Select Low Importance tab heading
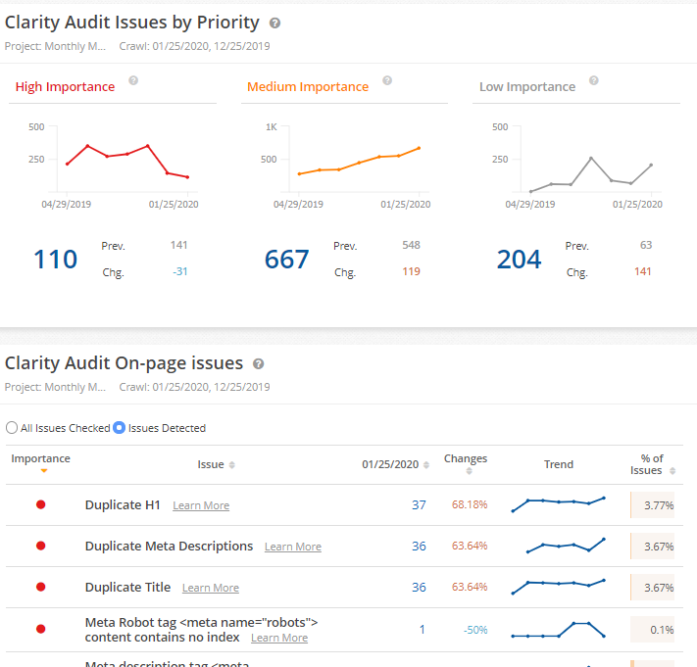This screenshot has width=697, height=667. pos(527,86)
